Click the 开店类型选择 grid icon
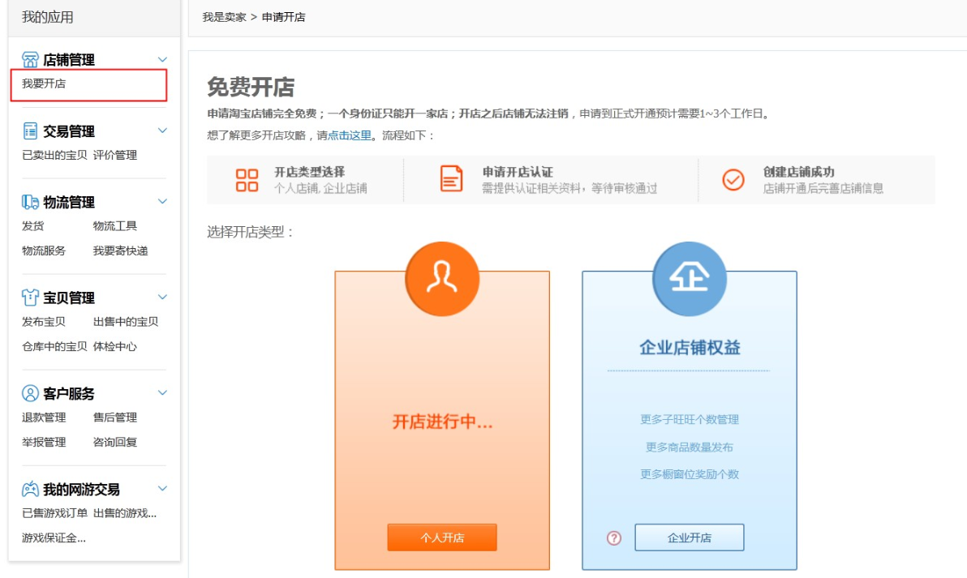 [x=247, y=181]
